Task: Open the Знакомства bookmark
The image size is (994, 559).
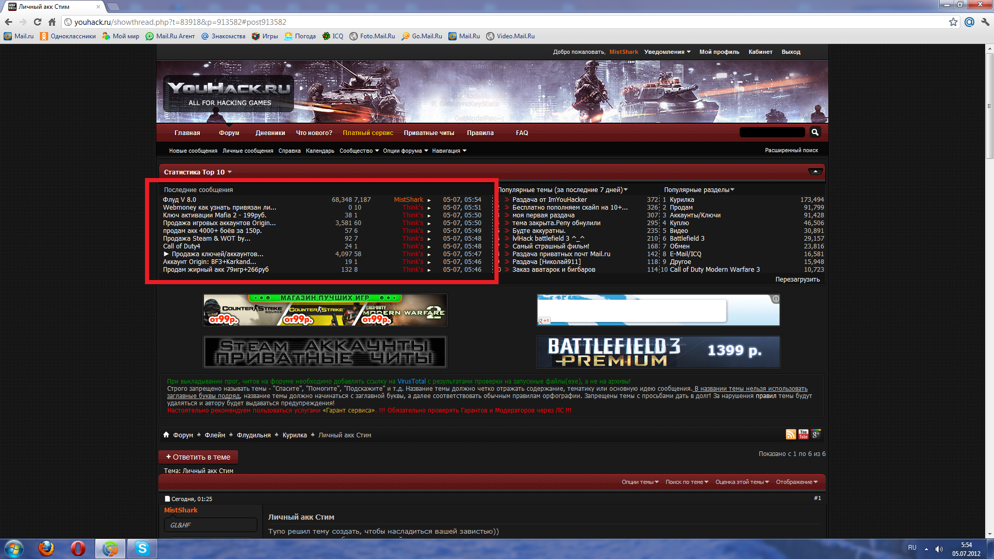Action: point(223,36)
